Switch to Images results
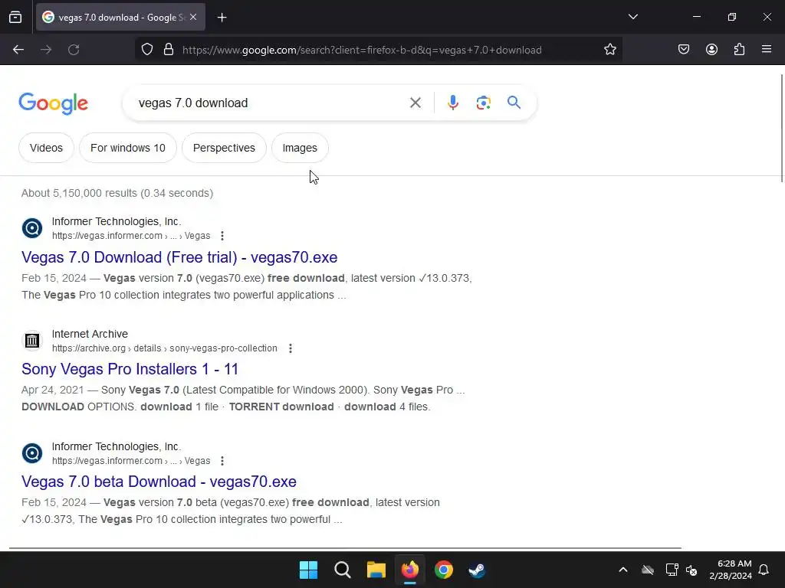 [300, 148]
